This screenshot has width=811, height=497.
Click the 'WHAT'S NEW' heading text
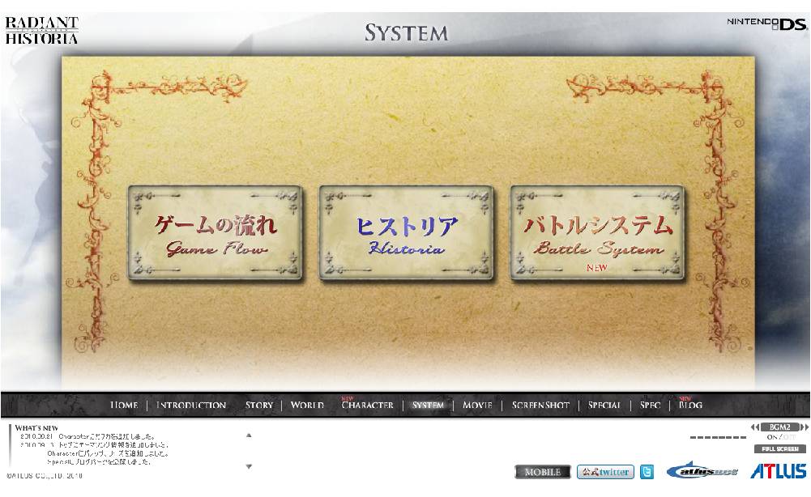tap(36, 427)
